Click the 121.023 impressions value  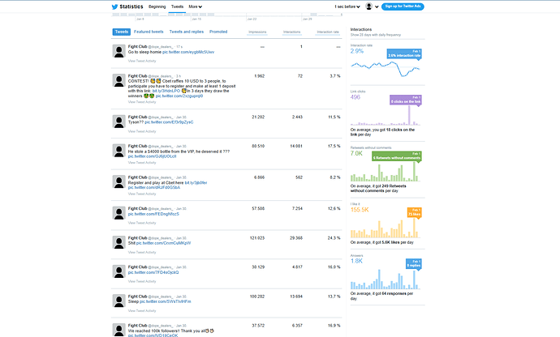click(x=257, y=238)
